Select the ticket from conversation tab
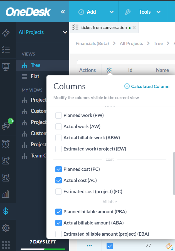Viewport: 175px width, 251px height. pos(104,27)
